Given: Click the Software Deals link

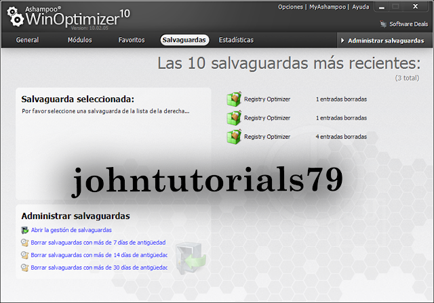Looking at the screenshot, I should [x=408, y=24].
